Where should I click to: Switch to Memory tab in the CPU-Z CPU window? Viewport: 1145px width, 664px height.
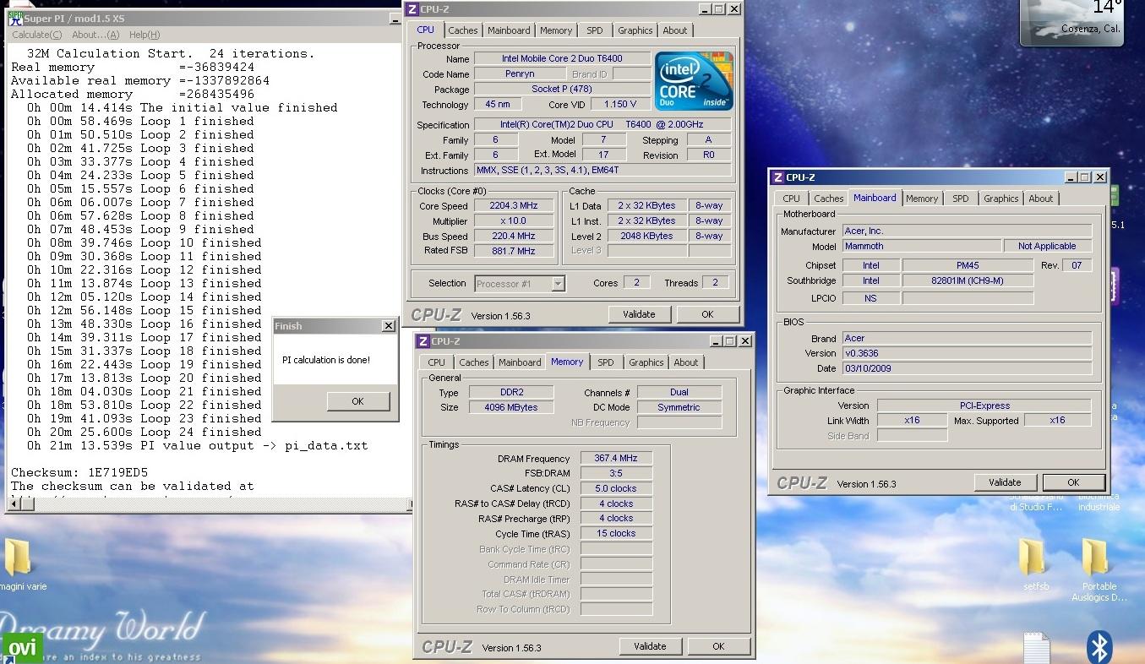tap(556, 30)
